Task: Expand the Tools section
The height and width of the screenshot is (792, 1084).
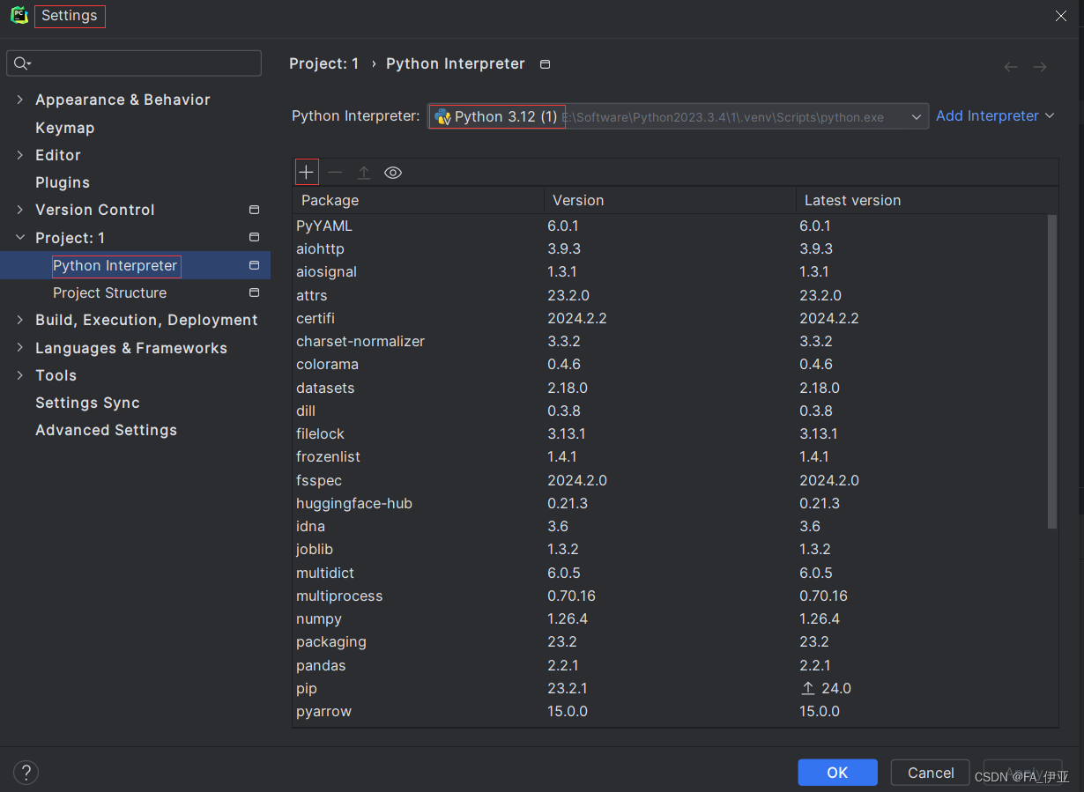Action: [x=20, y=375]
